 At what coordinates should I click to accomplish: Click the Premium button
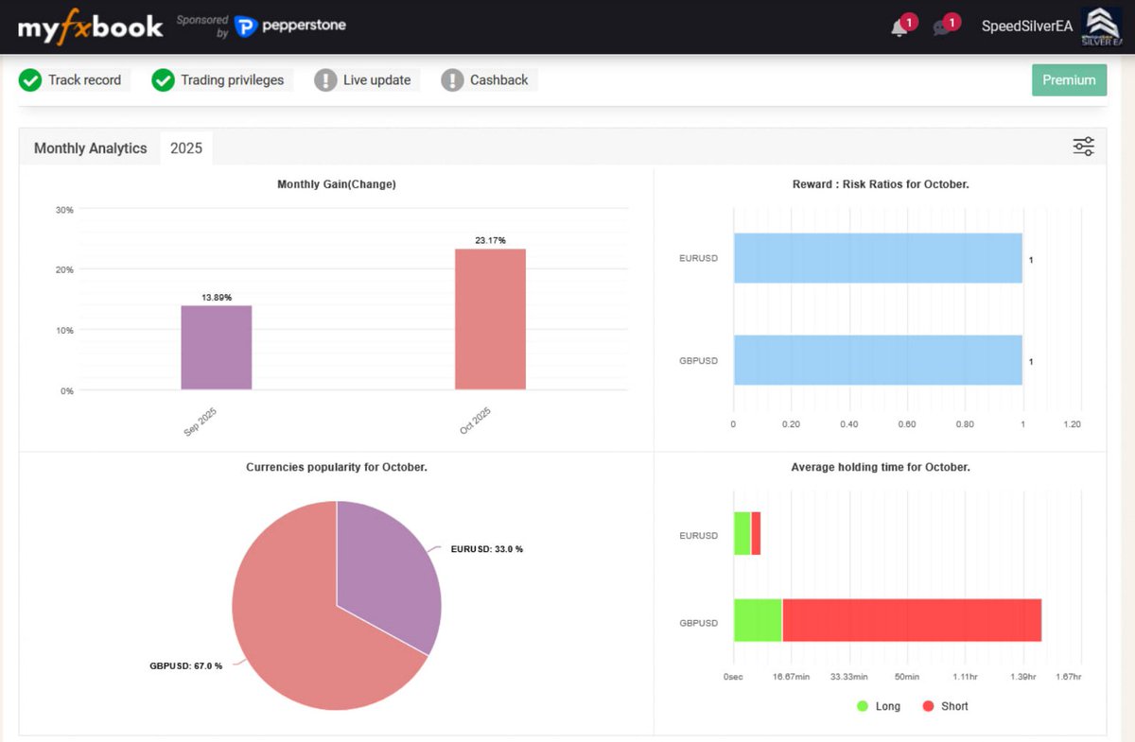pos(1069,80)
